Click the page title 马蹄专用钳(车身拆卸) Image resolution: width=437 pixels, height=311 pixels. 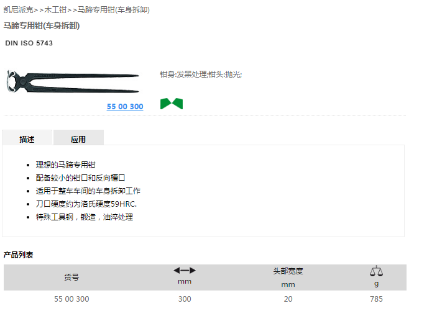point(42,26)
